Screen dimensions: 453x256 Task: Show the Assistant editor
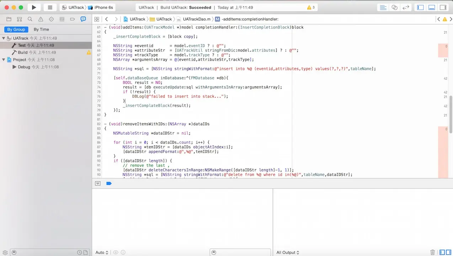click(x=394, y=7)
